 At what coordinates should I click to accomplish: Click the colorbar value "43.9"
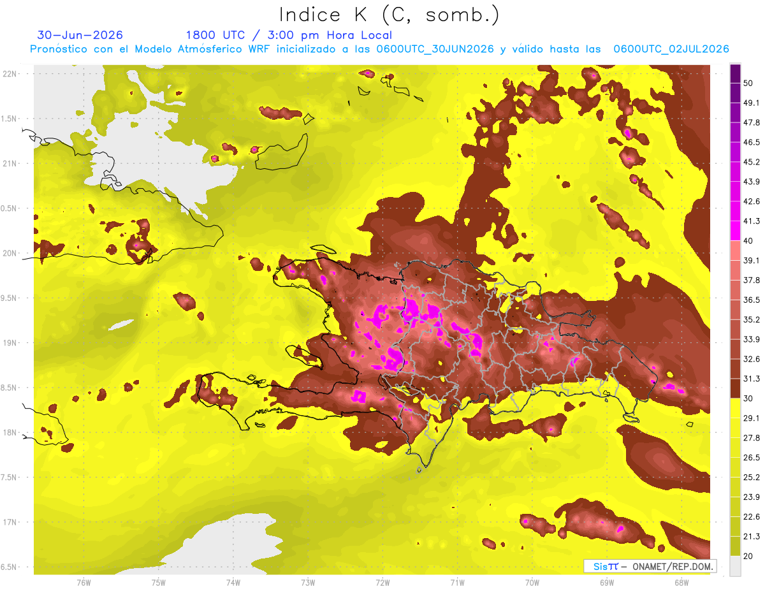coord(752,182)
